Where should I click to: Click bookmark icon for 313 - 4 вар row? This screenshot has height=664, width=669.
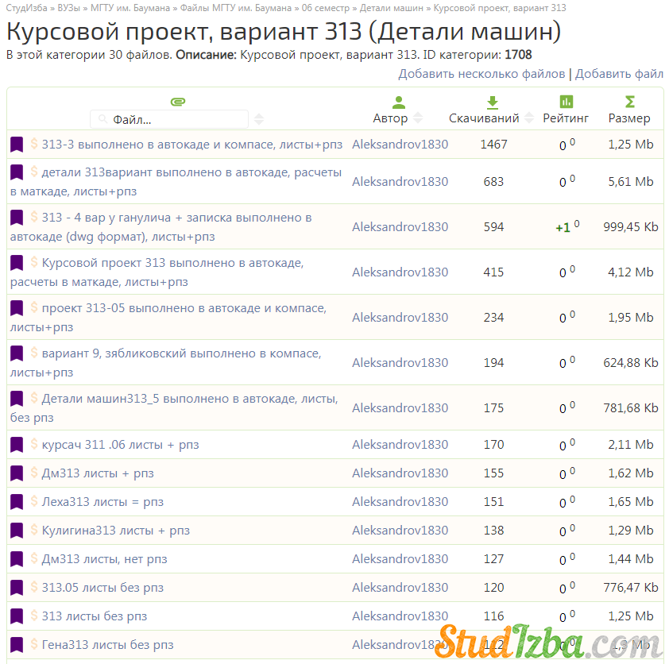17,218
